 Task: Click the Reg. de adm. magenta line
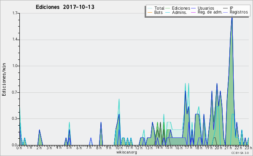coord(193,12)
